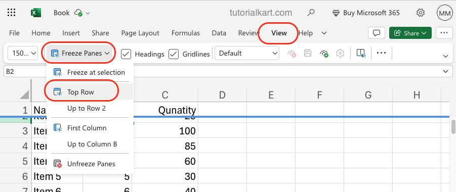Open the Page Layout tab
This screenshot has height=192, width=456.
(140, 33)
